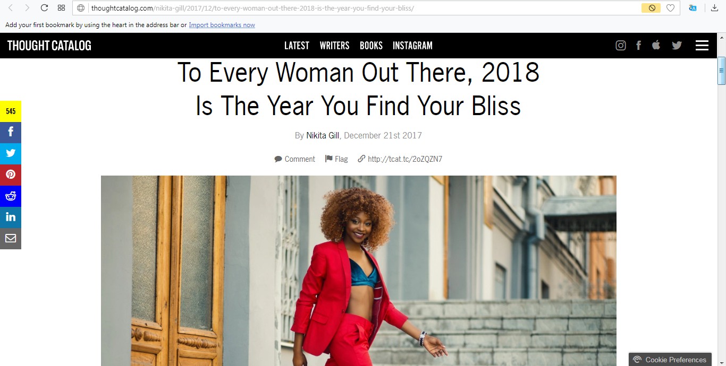Click Import bookmarks now link
The image size is (726, 366).
click(x=222, y=25)
